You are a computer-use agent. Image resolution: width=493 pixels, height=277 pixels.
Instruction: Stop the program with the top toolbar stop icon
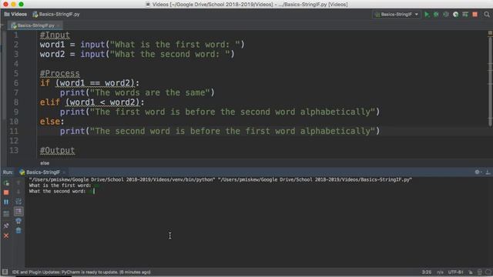[x=475, y=15]
